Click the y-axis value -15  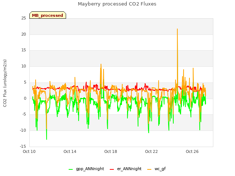23,146
